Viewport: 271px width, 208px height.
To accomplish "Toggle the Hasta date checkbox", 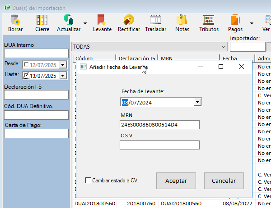I will click(x=26, y=76).
